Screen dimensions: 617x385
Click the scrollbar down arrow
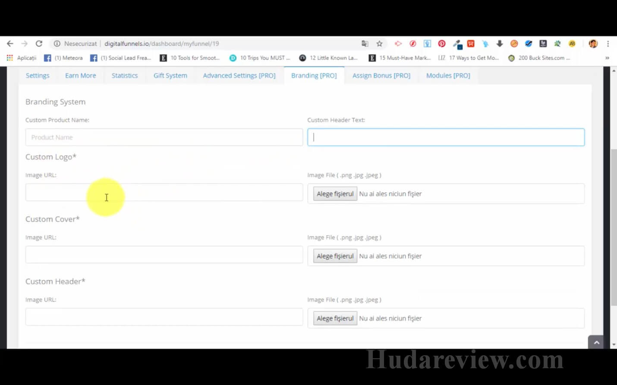click(614, 345)
